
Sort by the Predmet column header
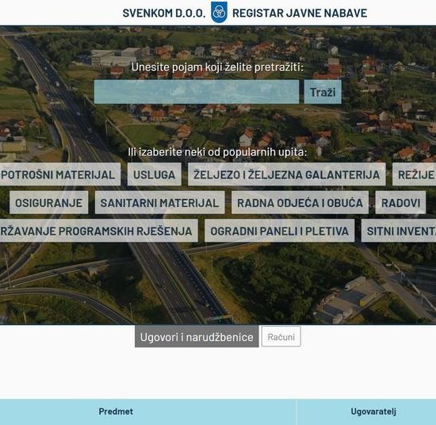coord(116,412)
